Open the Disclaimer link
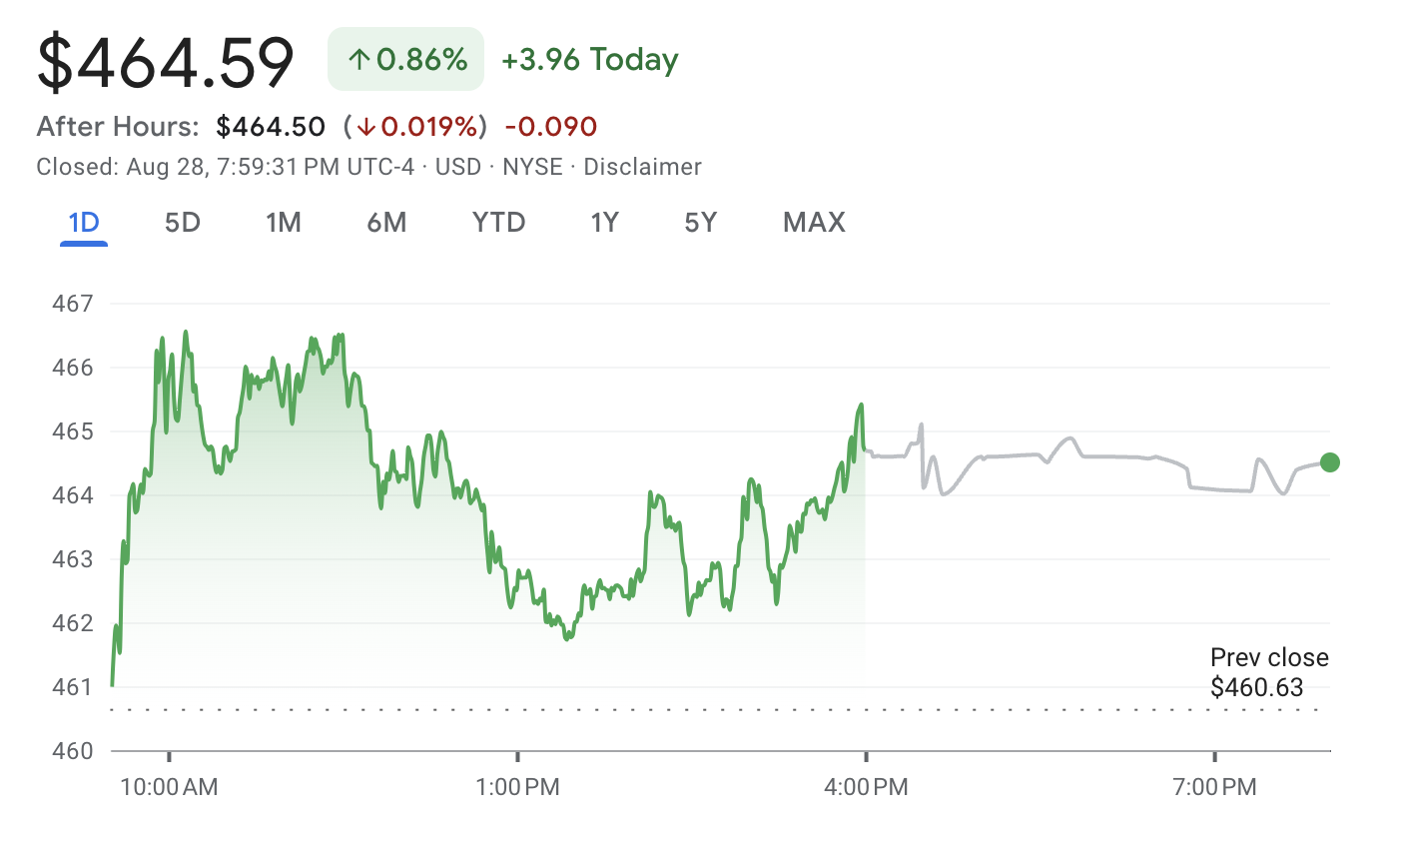1404x843 pixels. tap(642, 167)
